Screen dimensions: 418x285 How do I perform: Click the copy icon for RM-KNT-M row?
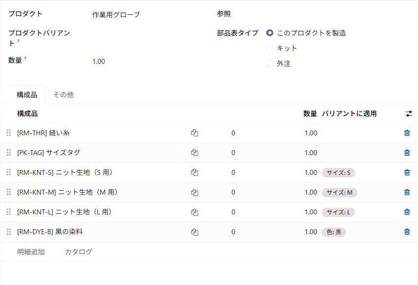(195, 192)
